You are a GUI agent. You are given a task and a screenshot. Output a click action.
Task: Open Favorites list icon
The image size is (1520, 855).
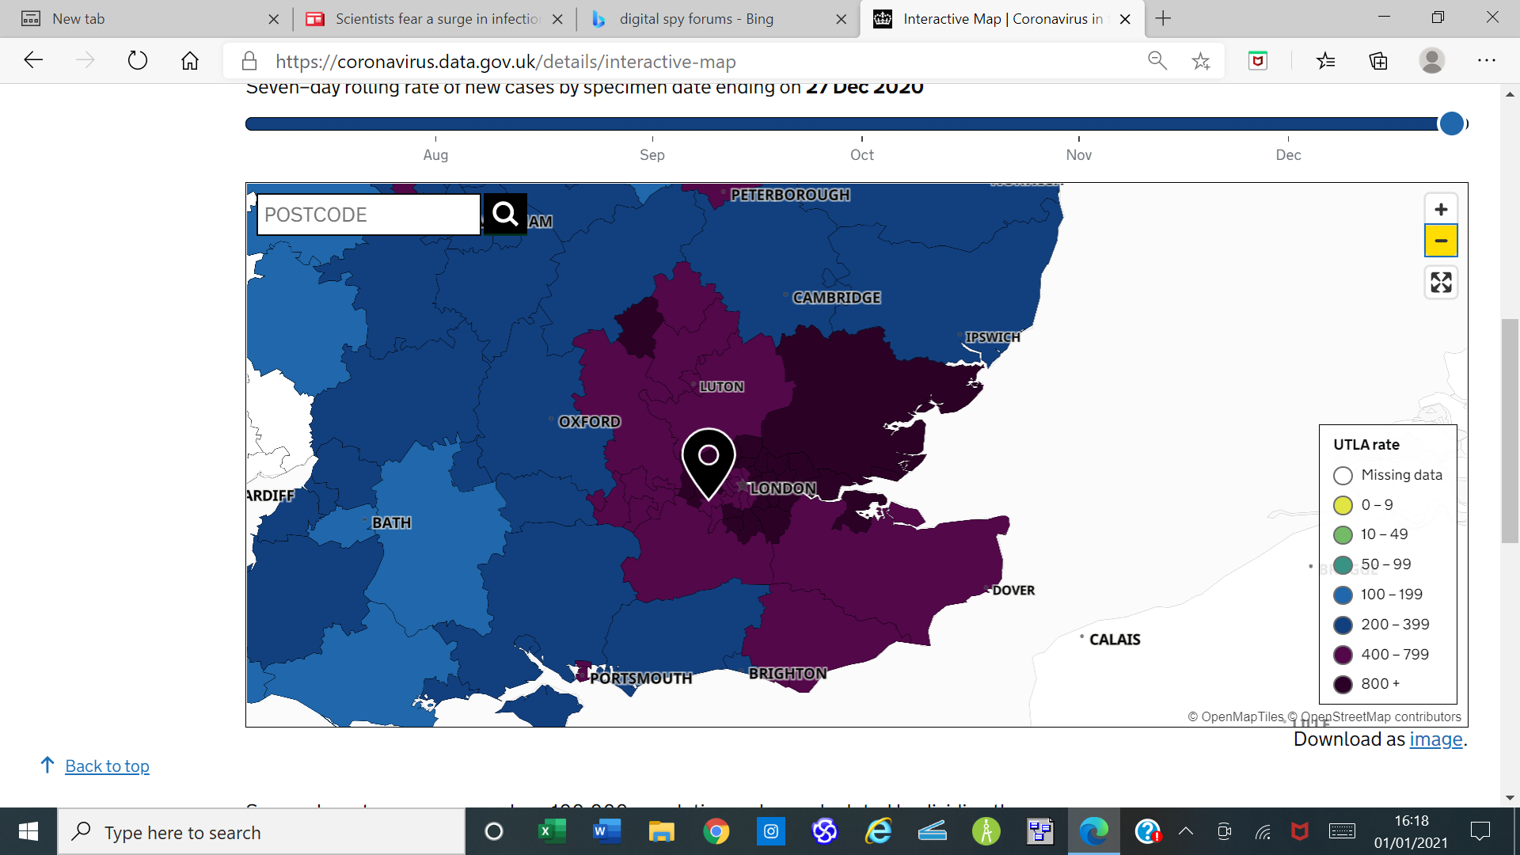click(1326, 61)
